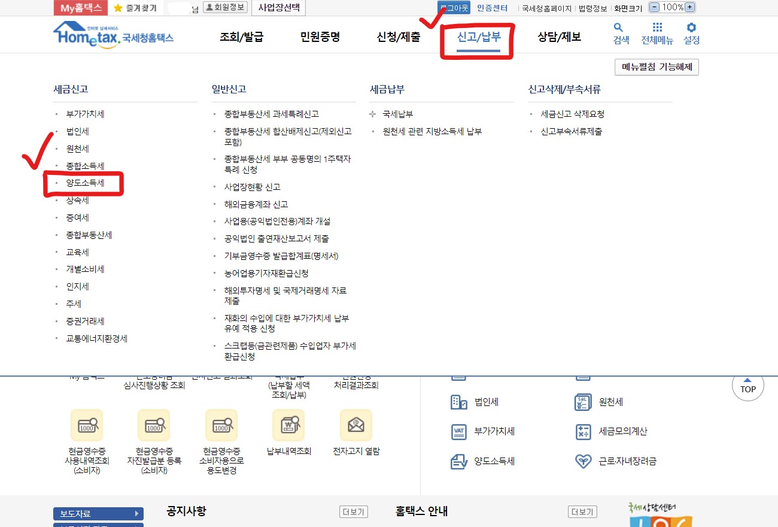Select 주세 under 세금신고
Screen dimensions: 778x527
pos(74,304)
